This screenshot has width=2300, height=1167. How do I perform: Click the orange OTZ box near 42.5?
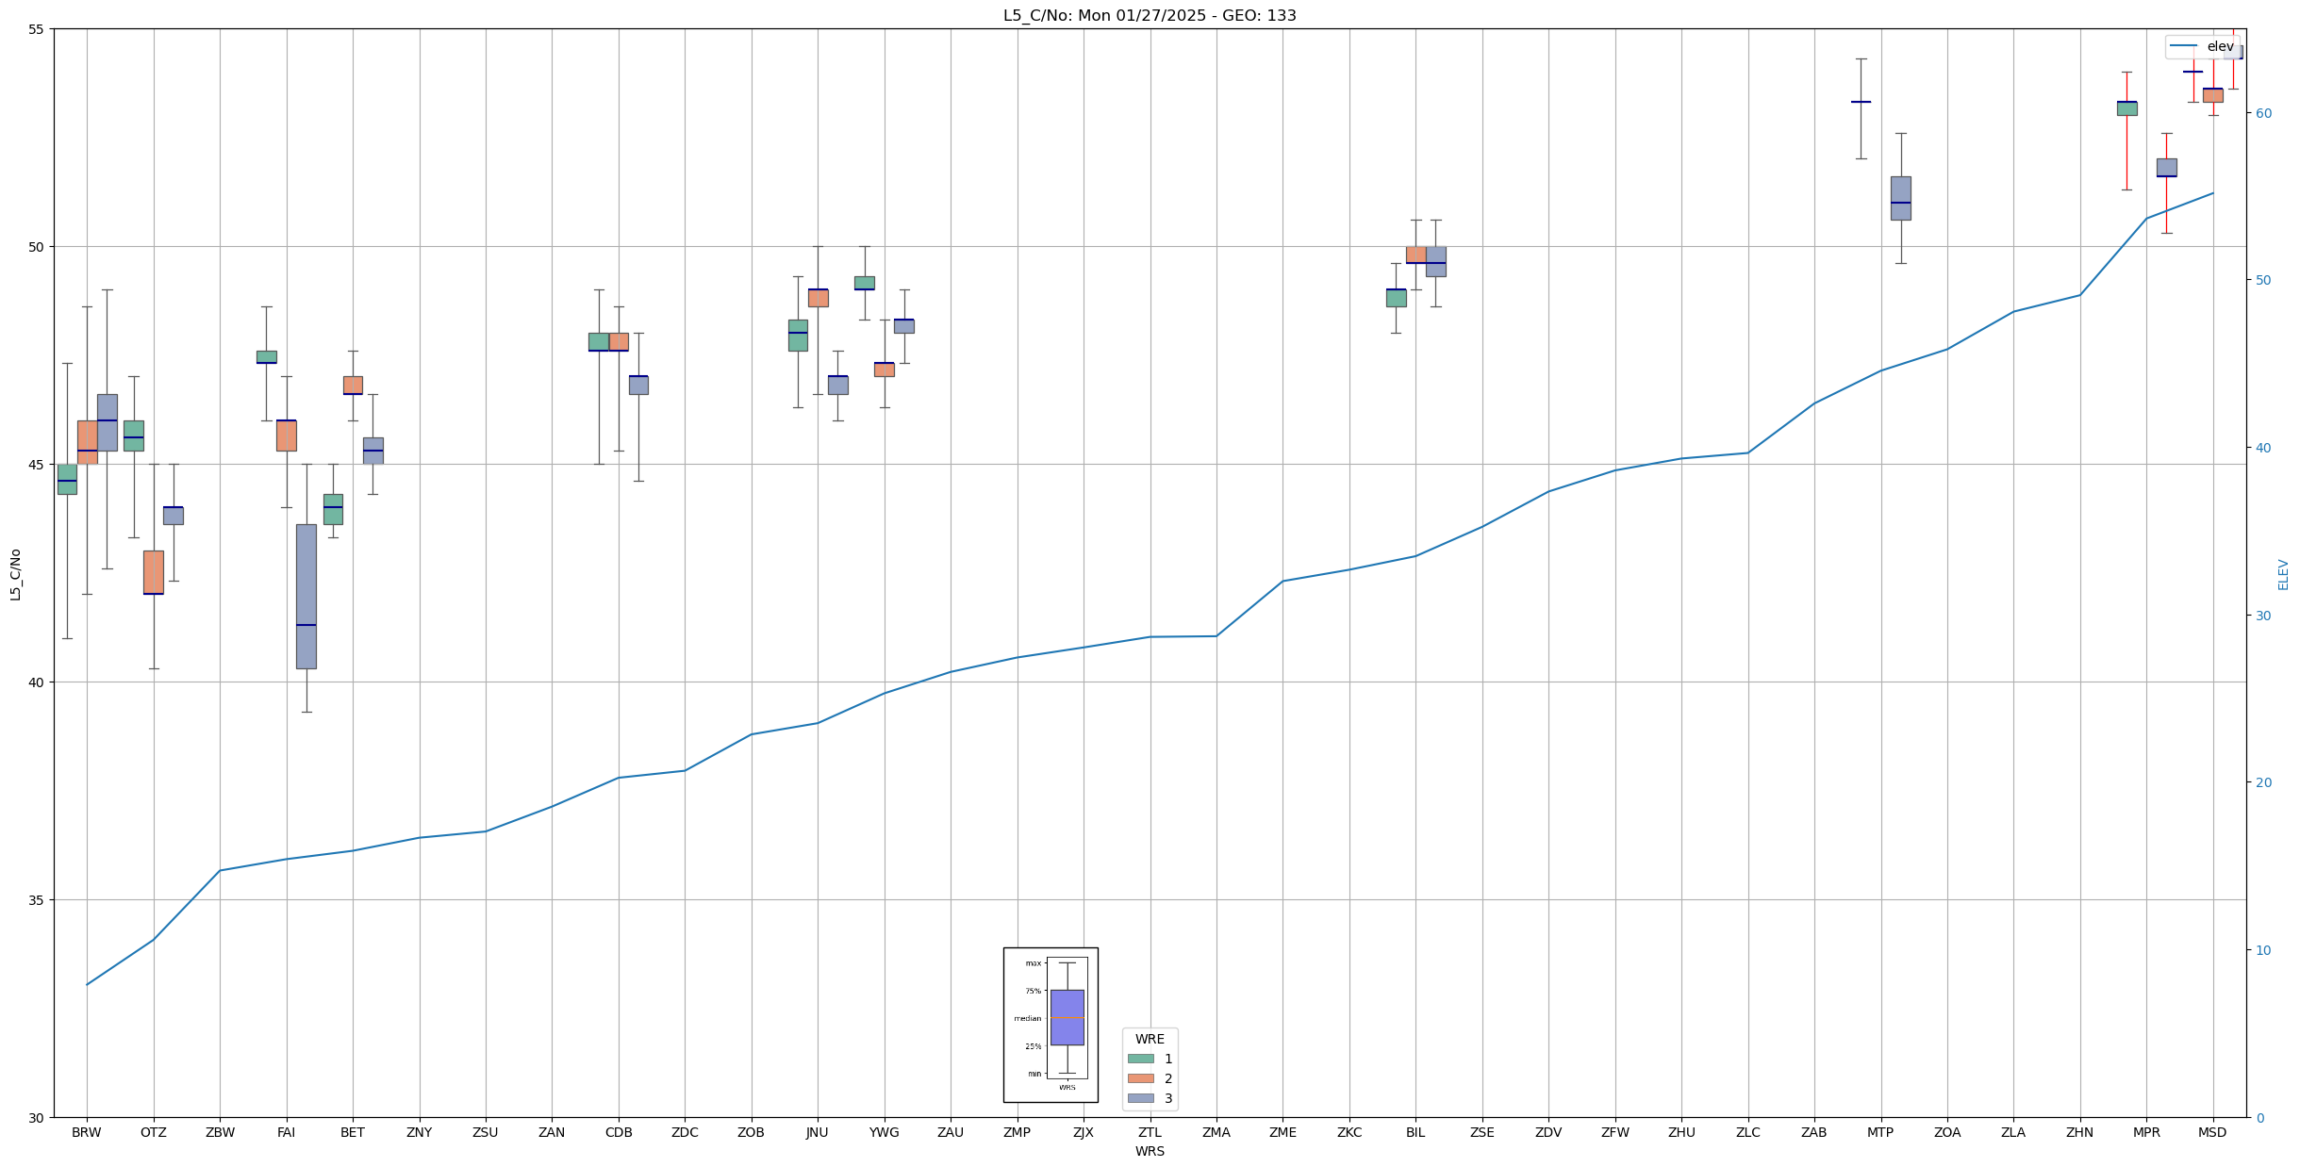coord(154,571)
